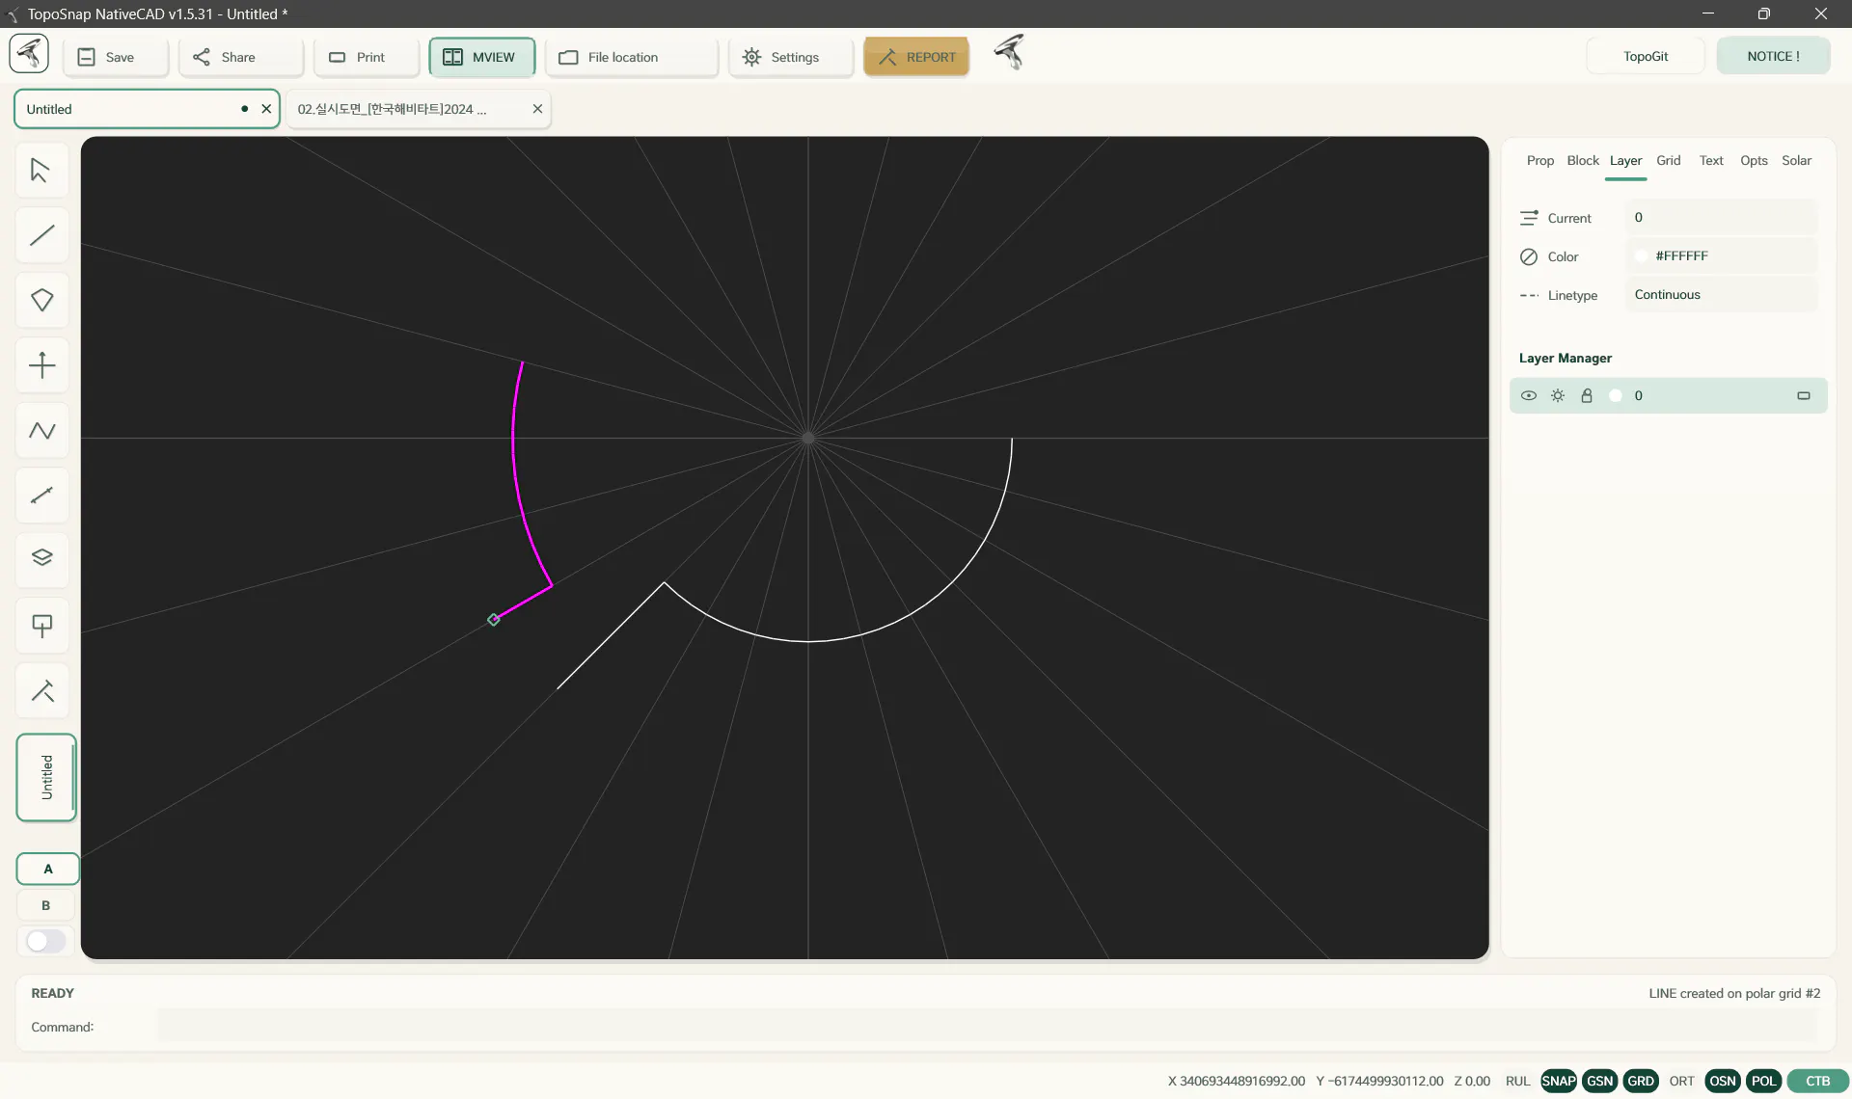
Task: Toggle lock icon for layer 0
Action: tap(1587, 395)
